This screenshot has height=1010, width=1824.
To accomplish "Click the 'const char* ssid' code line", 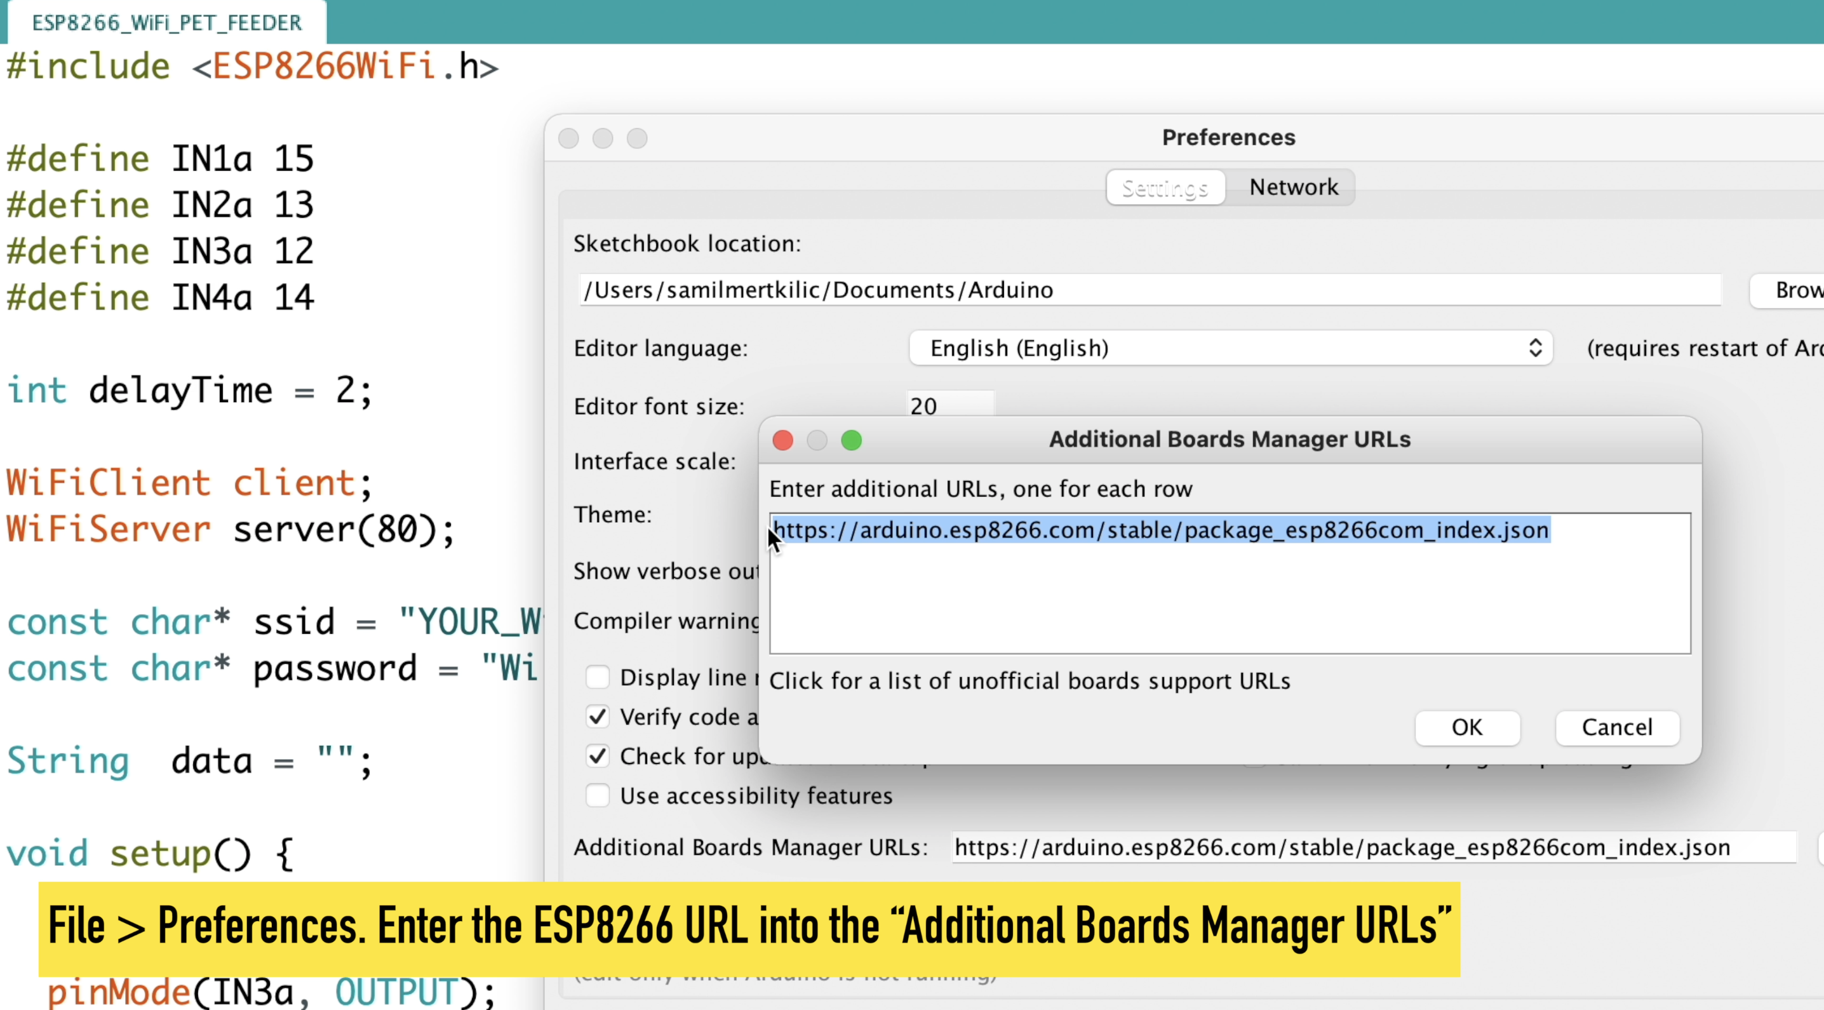I will [275, 622].
